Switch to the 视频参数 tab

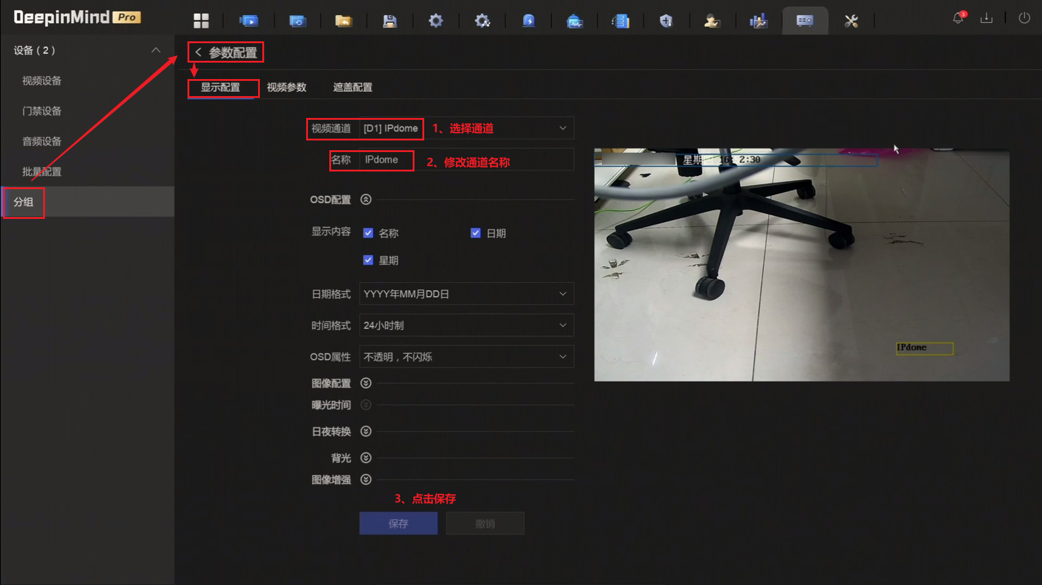(287, 88)
